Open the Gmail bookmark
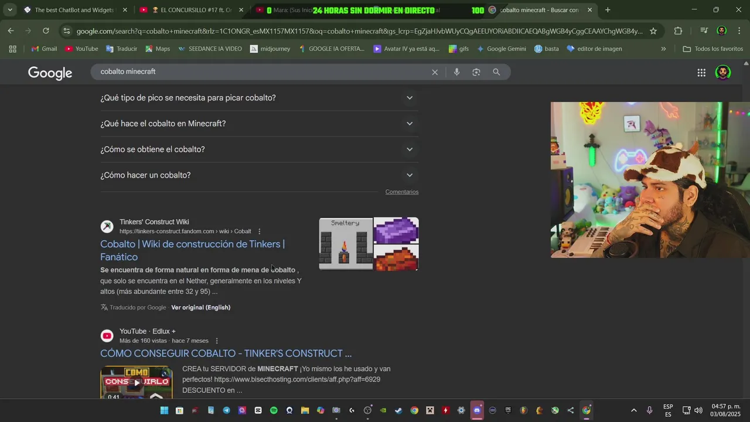The image size is (750, 422). coord(44,49)
